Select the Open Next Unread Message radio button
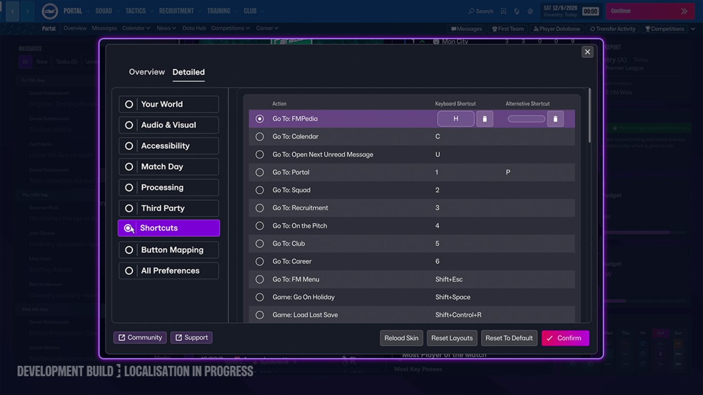The image size is (703, 395). pyautogui.click(x=260, y=155)
